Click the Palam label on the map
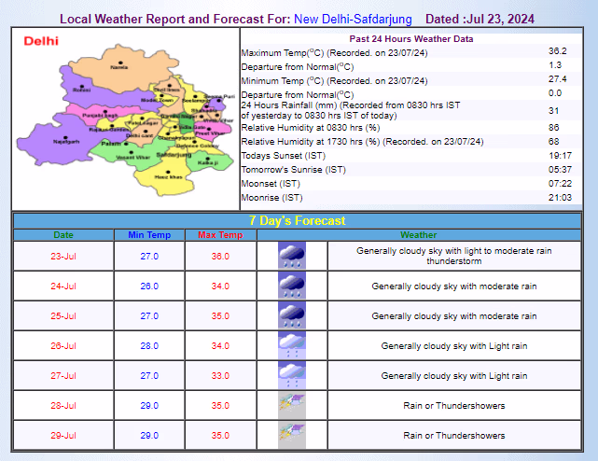The width and height of the screenshot is (598, 461). 111,145
